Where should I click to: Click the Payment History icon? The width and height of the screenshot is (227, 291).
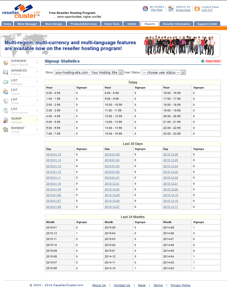[x=5, y=130]
